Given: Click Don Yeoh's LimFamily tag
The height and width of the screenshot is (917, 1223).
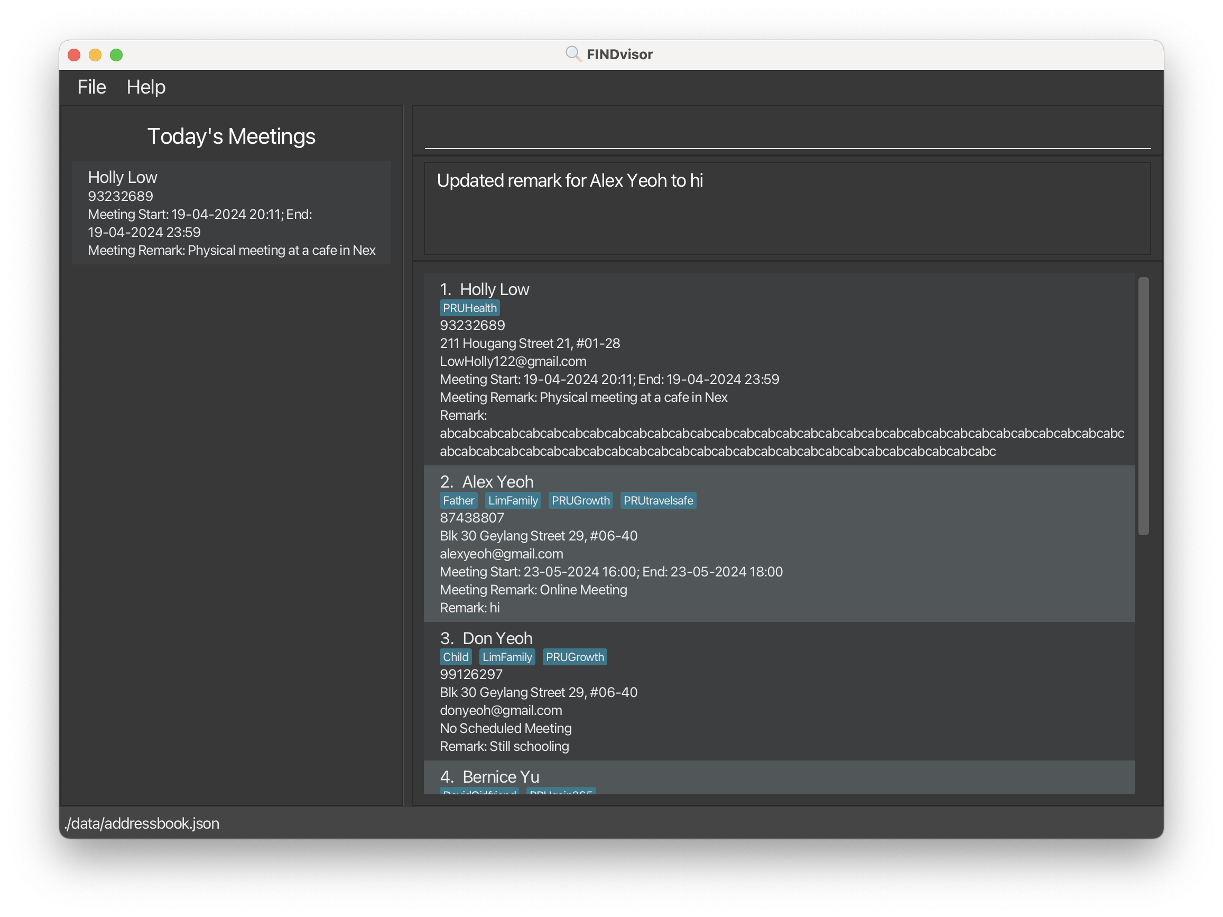Looking at the screenshot, I should pos(506,657).
